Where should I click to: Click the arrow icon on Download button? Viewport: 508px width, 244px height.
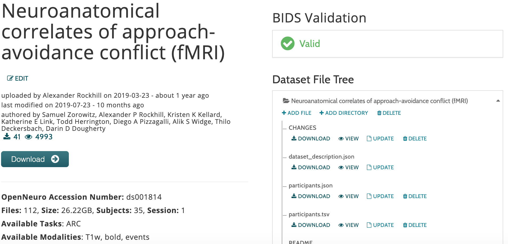tap(55, 159)
